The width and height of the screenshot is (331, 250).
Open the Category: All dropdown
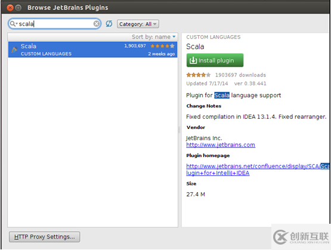(x=138, y=24)
